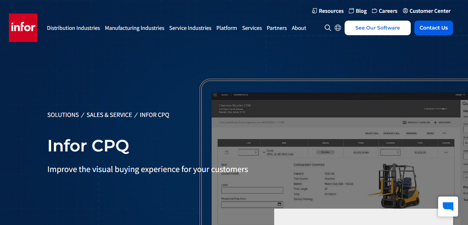The height and width of the screenshot is (225, 468).
Task: Click the Success status badge
Action: [x=325, y=152]
